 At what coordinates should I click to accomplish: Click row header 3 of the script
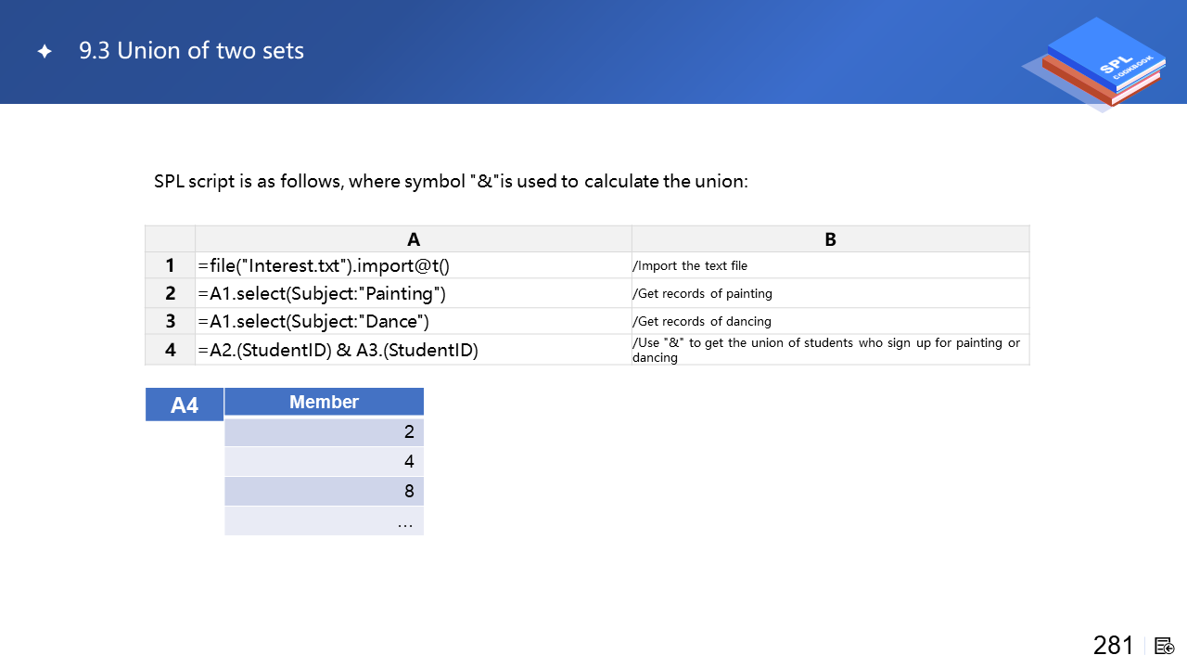[171, 321]
